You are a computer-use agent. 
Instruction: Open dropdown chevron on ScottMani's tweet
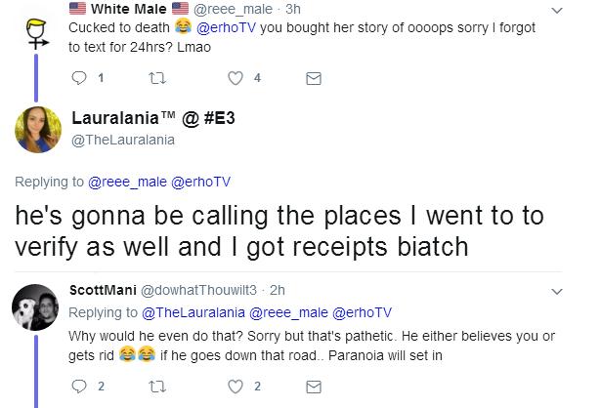coord(558,291)
